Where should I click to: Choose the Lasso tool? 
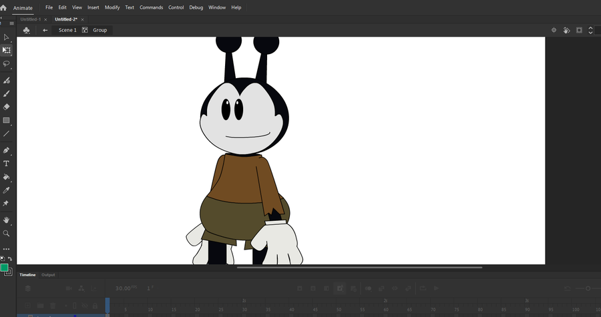[6, 63]
